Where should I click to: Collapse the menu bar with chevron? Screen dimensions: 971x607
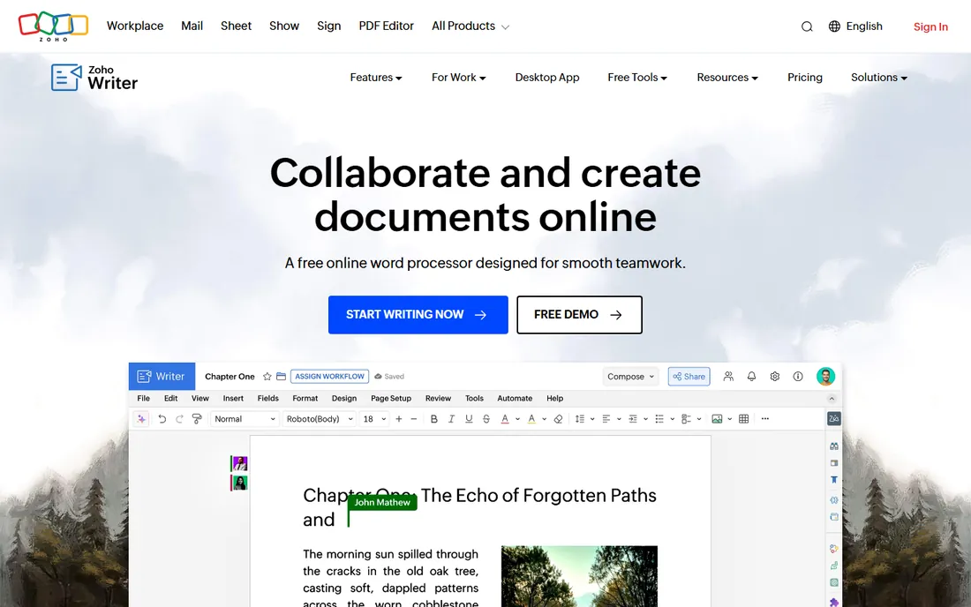(x=832, y=399)
